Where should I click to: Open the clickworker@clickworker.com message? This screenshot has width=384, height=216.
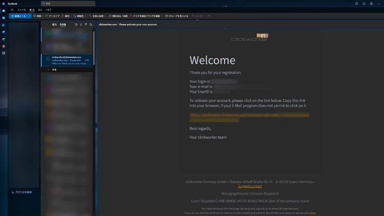[x=67, y=60]
